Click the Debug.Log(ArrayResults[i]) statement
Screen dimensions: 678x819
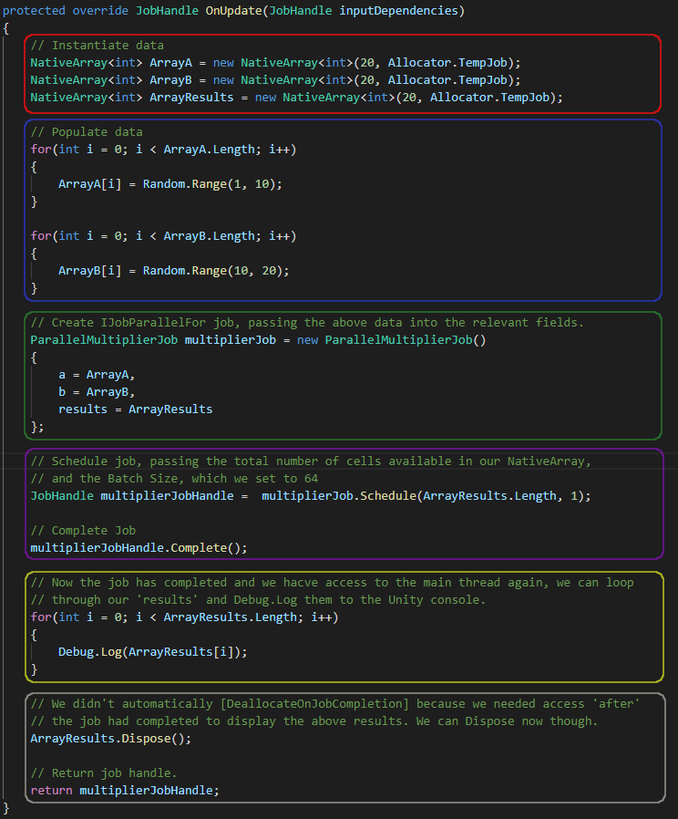coord(153,652)
